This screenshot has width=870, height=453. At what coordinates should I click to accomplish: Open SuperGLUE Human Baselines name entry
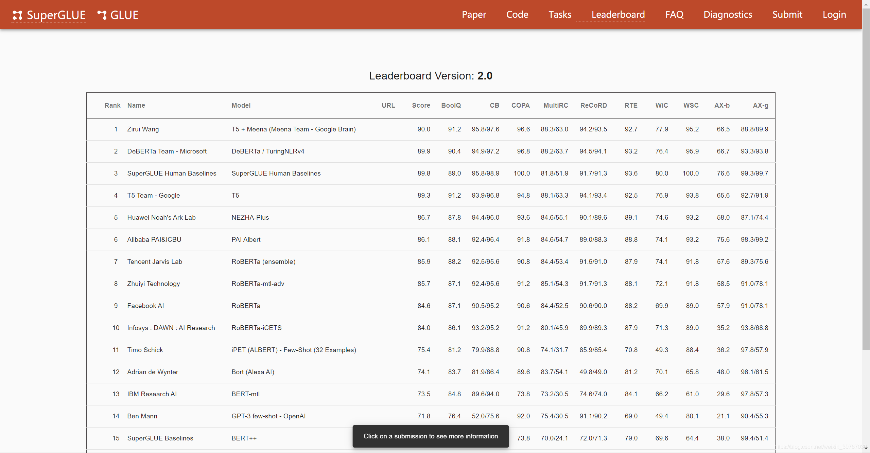pos(172,173)
